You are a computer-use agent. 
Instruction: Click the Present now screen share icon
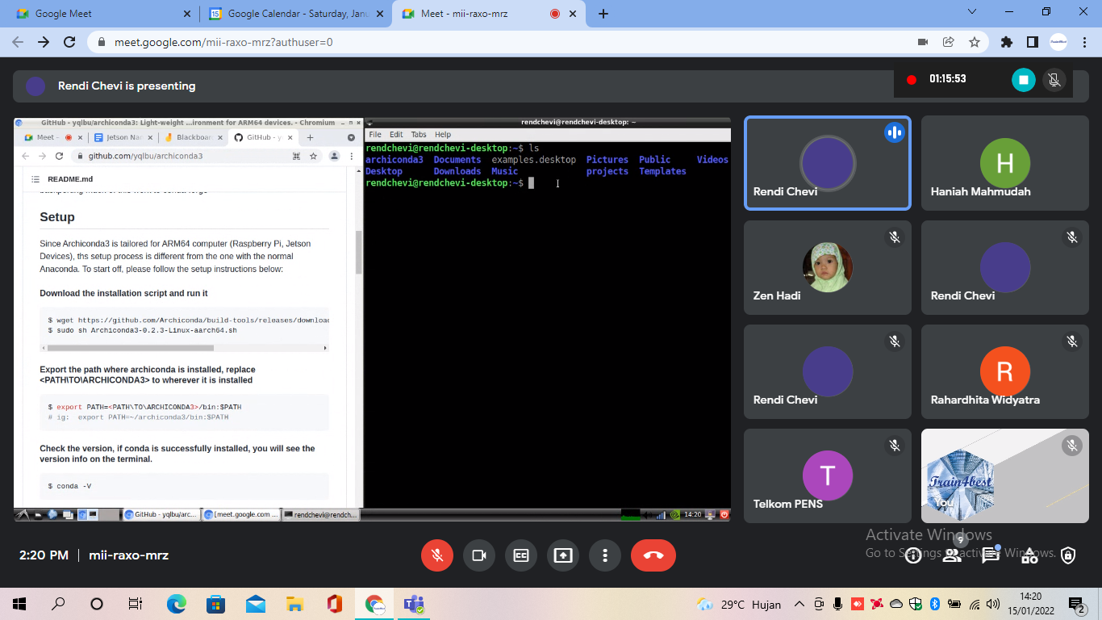563,555
